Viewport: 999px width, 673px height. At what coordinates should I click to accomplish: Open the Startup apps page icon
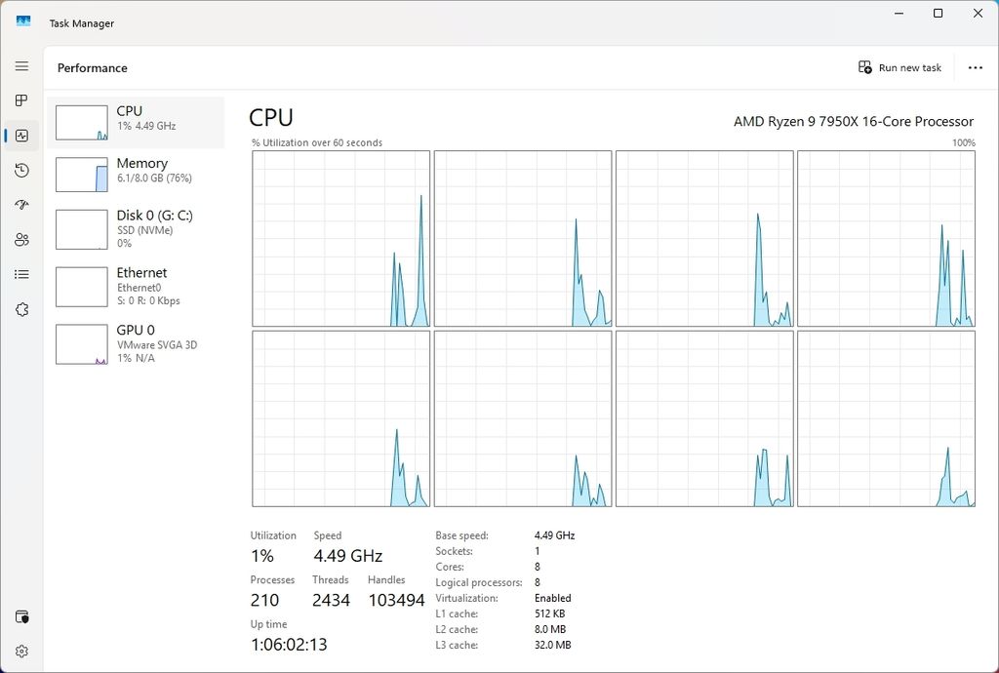tap(21, 205)
